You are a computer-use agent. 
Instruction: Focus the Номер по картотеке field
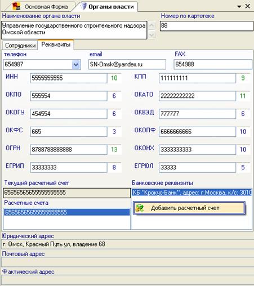click(207, 26)
